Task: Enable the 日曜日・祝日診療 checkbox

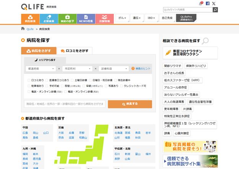Action: (90, 80)
